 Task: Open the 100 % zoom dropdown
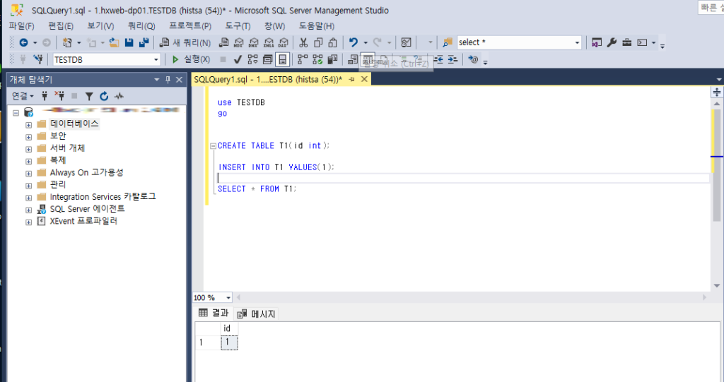(x=228, y=298)
